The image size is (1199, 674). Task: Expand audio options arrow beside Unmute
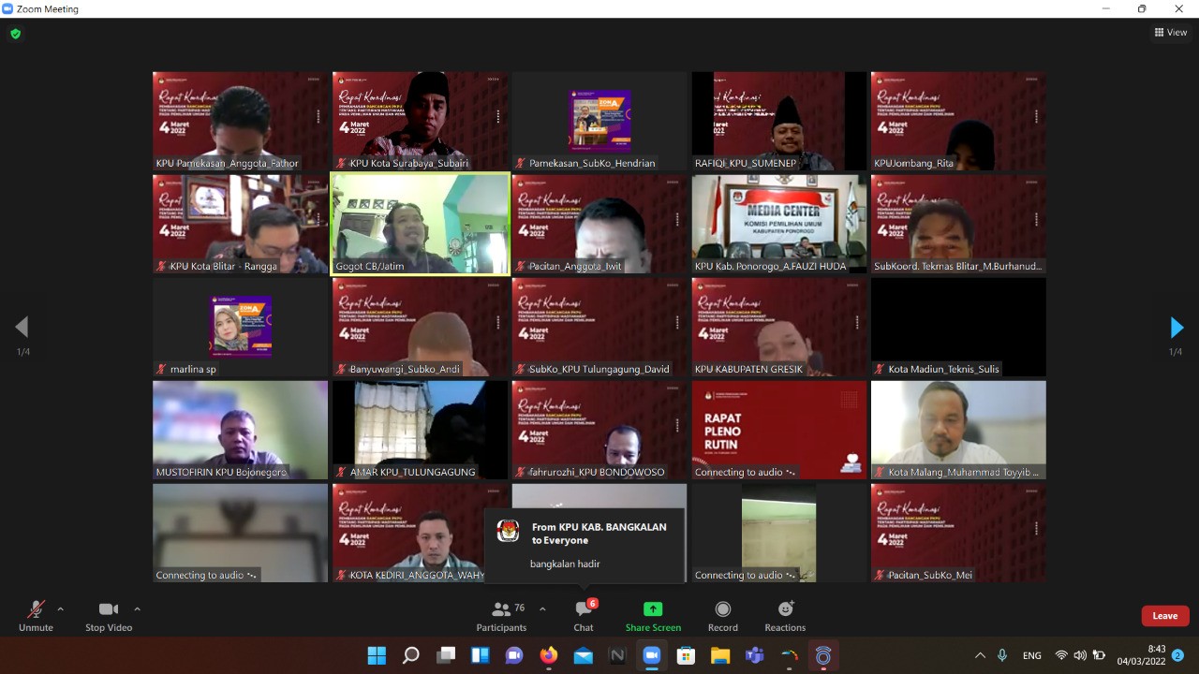tap(61, 609)
